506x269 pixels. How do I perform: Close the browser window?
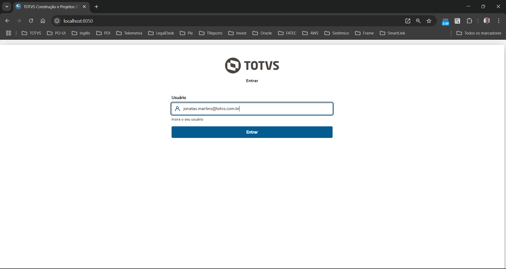point(498,7)
